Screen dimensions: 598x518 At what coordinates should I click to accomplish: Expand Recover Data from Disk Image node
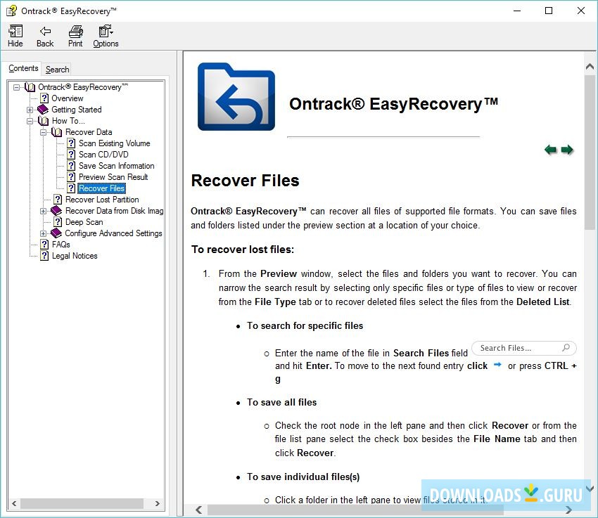coord(44,211)
